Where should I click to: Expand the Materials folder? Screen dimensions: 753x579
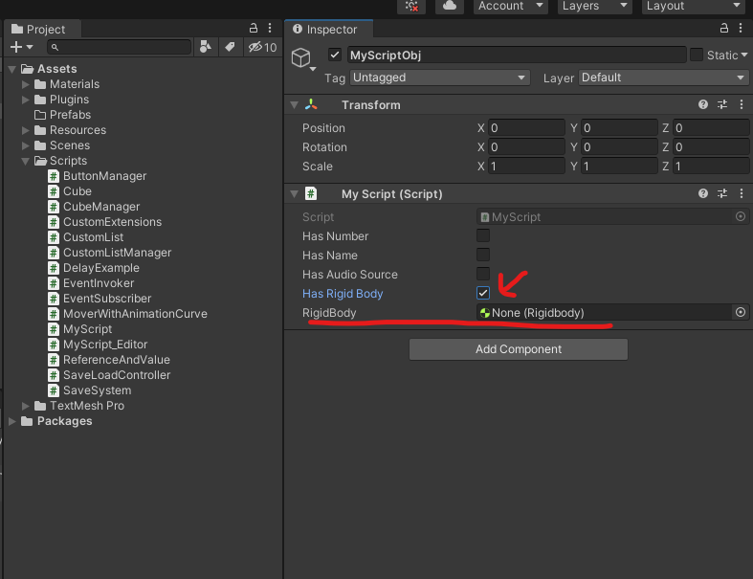pos(26,84)
